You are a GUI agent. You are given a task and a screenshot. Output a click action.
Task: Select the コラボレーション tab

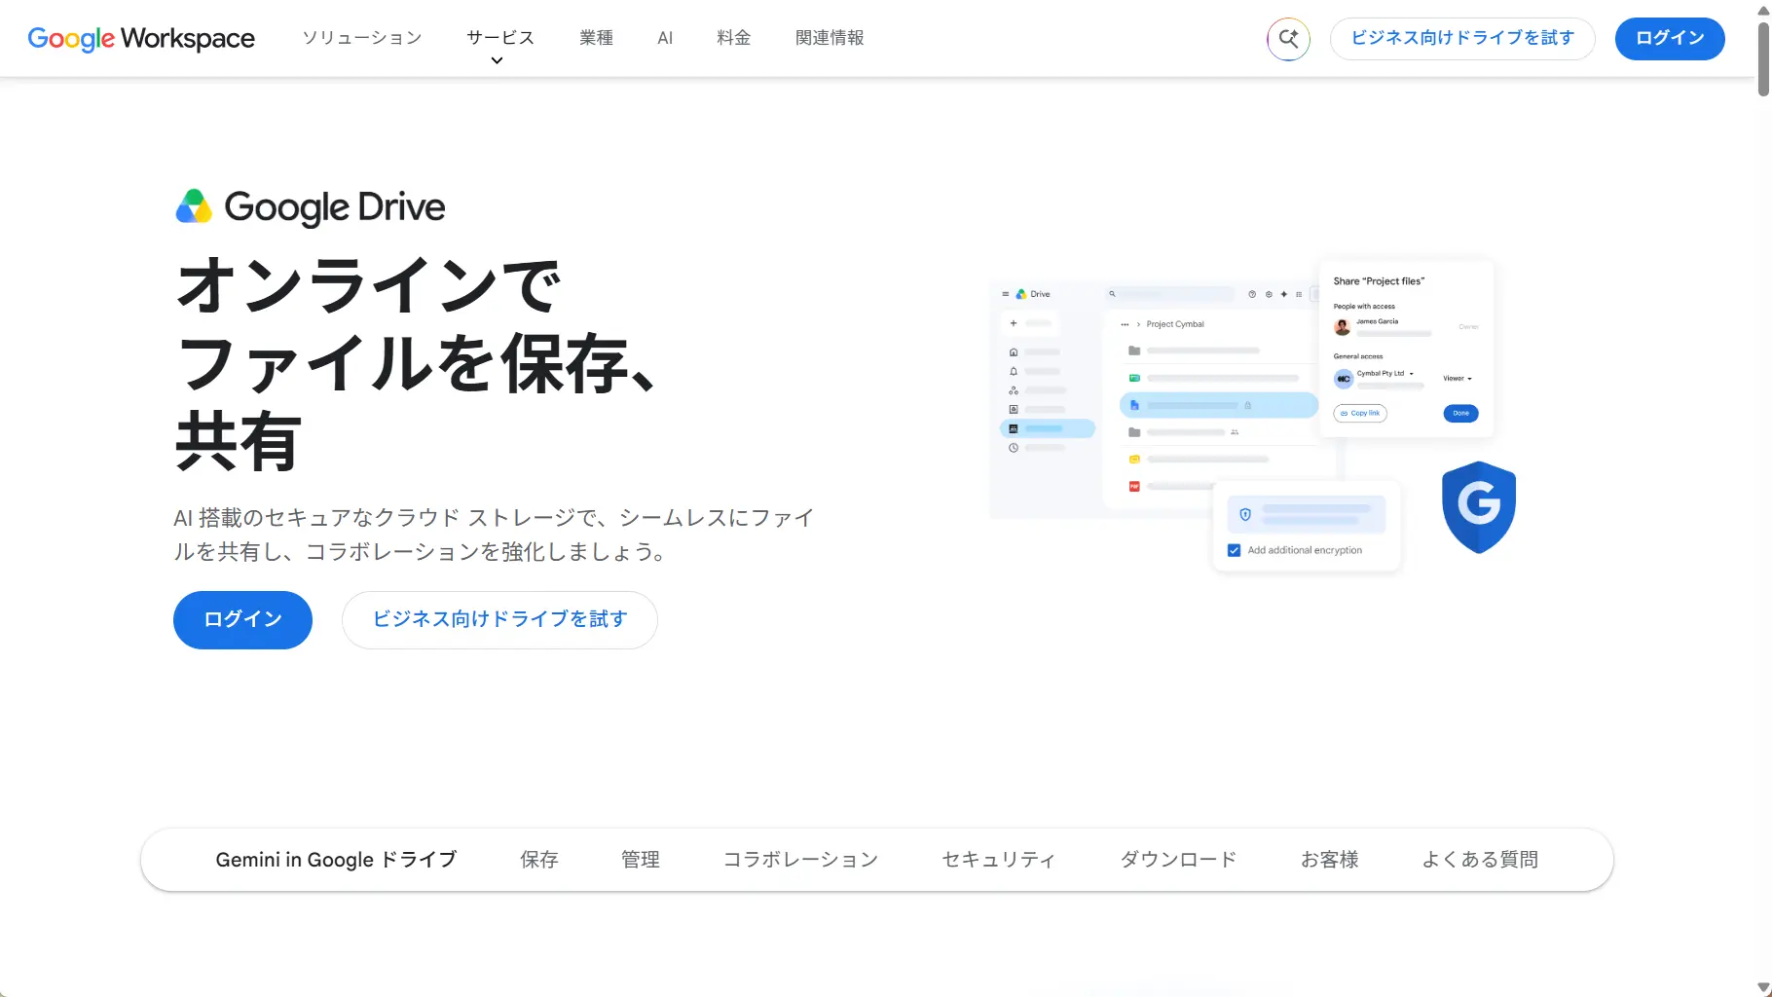coord(800,860)
